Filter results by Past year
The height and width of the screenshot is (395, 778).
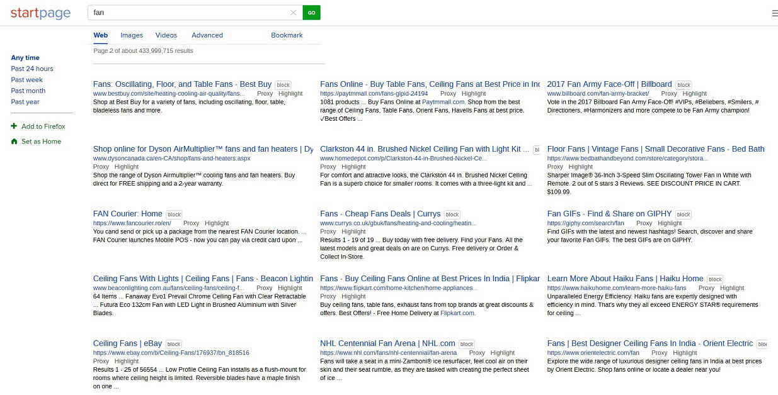click(25, 102)
